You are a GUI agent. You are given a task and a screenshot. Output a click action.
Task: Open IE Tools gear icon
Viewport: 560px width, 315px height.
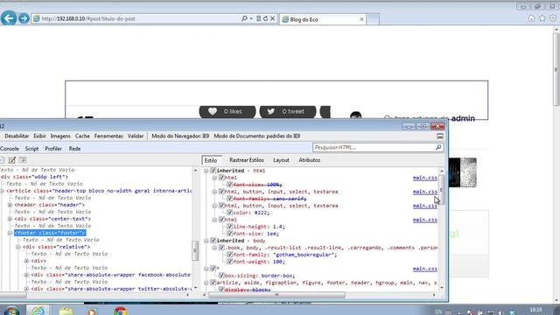[553, 18]
